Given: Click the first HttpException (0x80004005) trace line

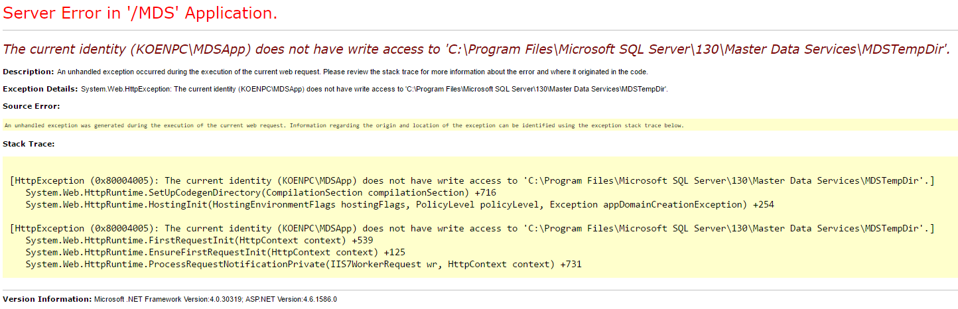Looking at the screenshot, I should coord(472,180).
